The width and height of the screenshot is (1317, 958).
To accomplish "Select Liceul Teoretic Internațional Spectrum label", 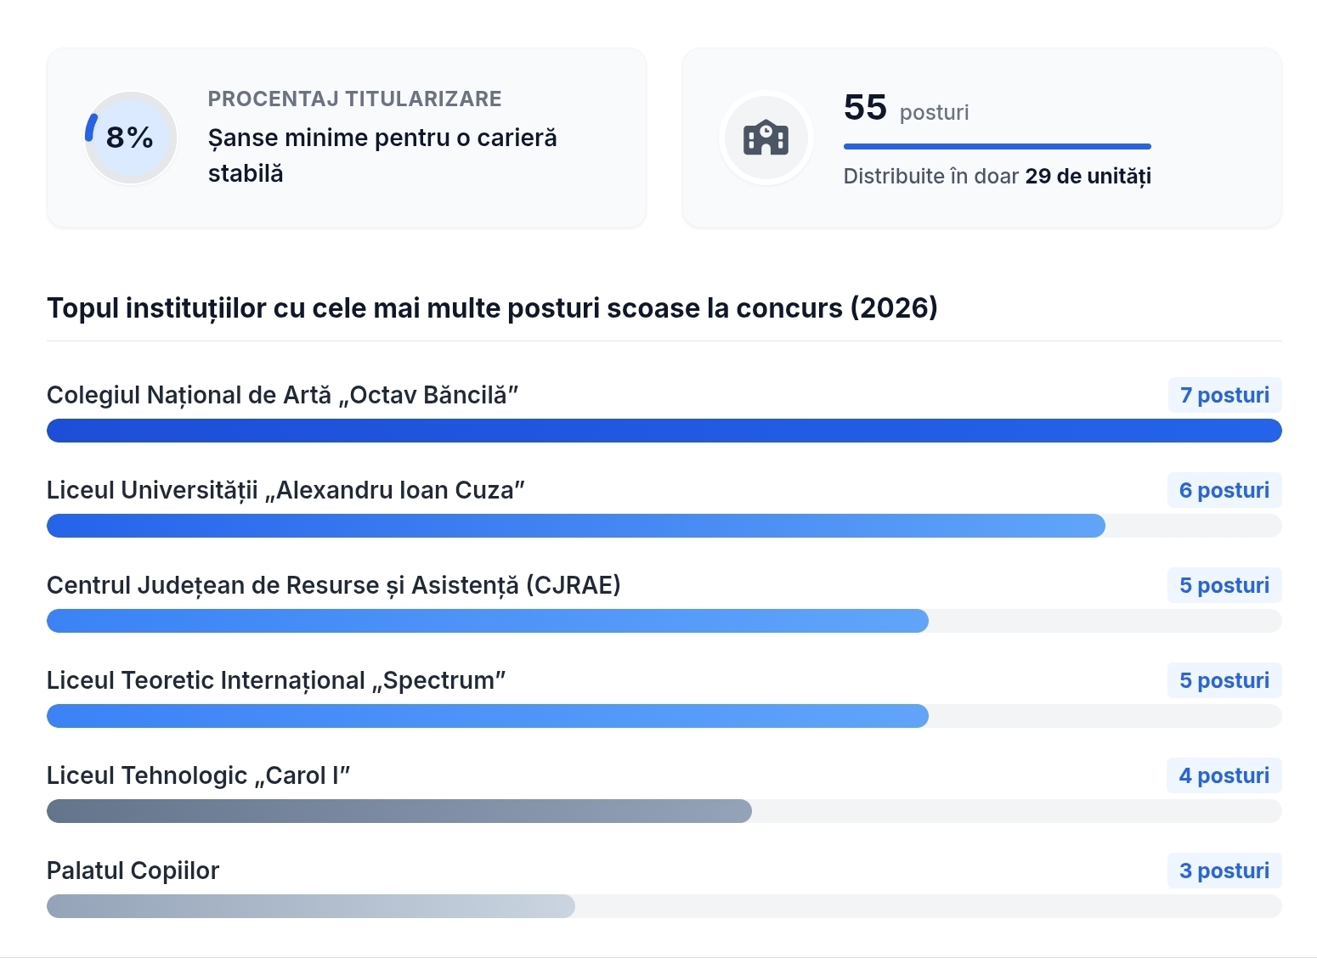I will [x=276, y=680].
